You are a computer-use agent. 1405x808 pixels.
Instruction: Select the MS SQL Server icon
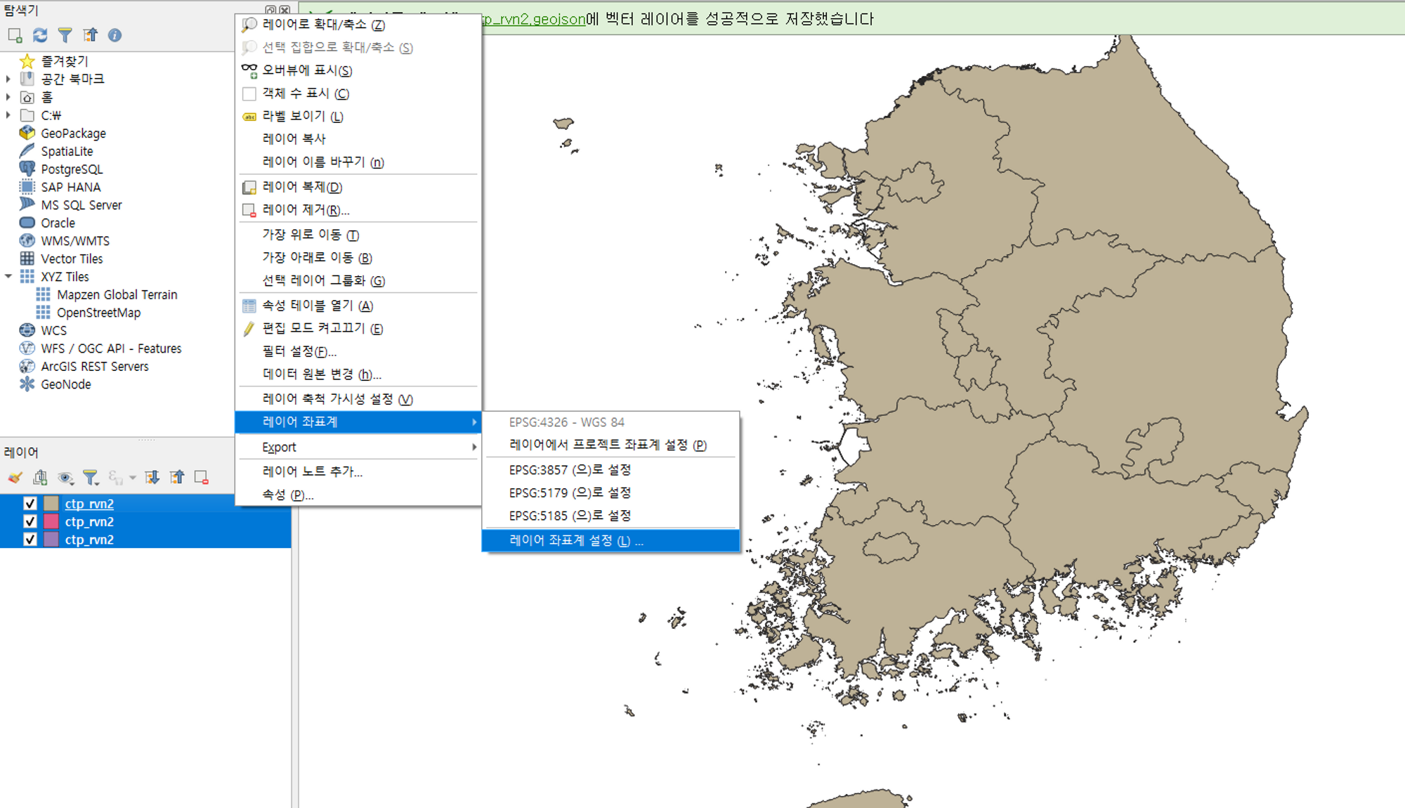[27, 204]
